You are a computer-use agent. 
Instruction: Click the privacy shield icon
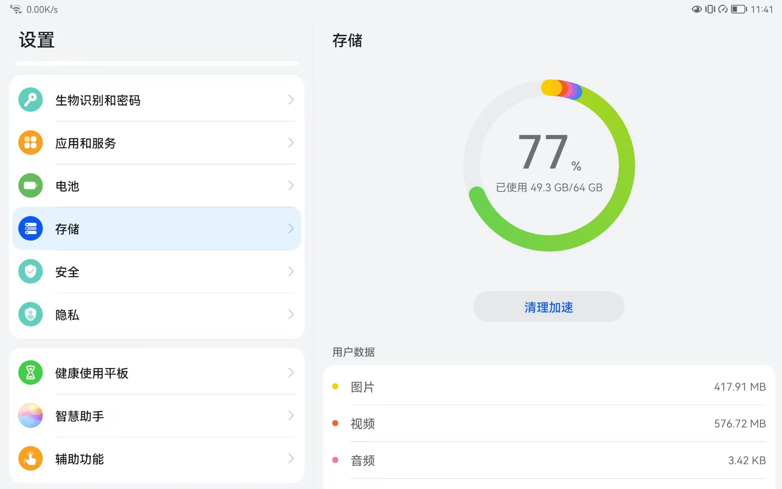30,314
